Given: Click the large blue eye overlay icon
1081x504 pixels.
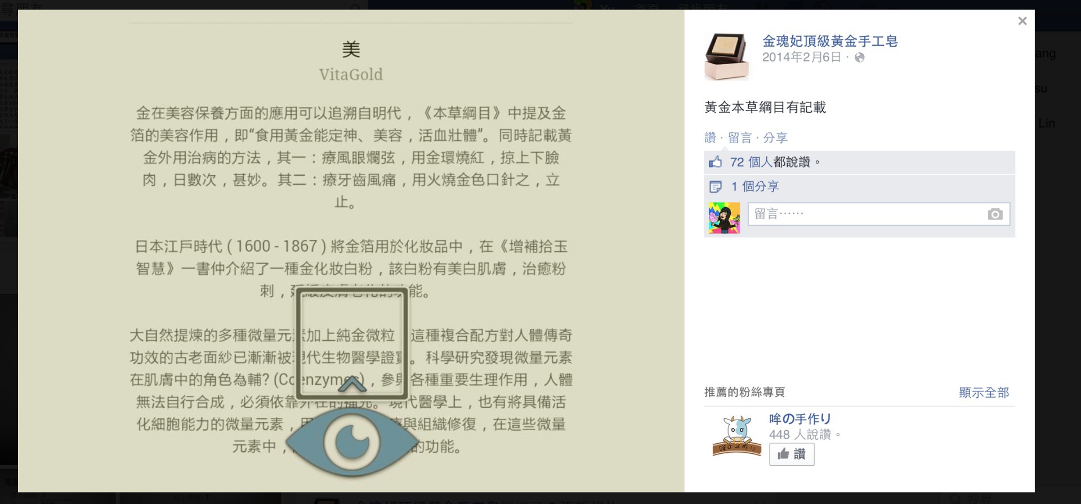Looking at the screenshot, I should (352, 441).
